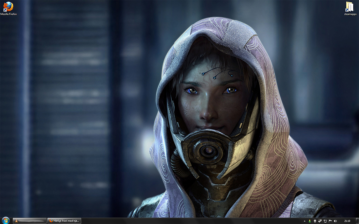
Task: Click the Steam tray icon
Action: [320, 221]
